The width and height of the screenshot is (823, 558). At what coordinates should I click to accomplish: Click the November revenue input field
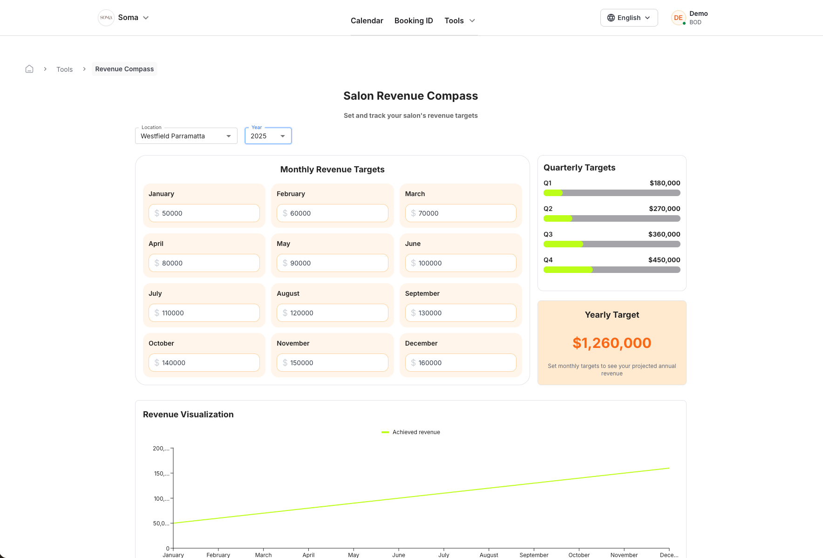[332, 362]
